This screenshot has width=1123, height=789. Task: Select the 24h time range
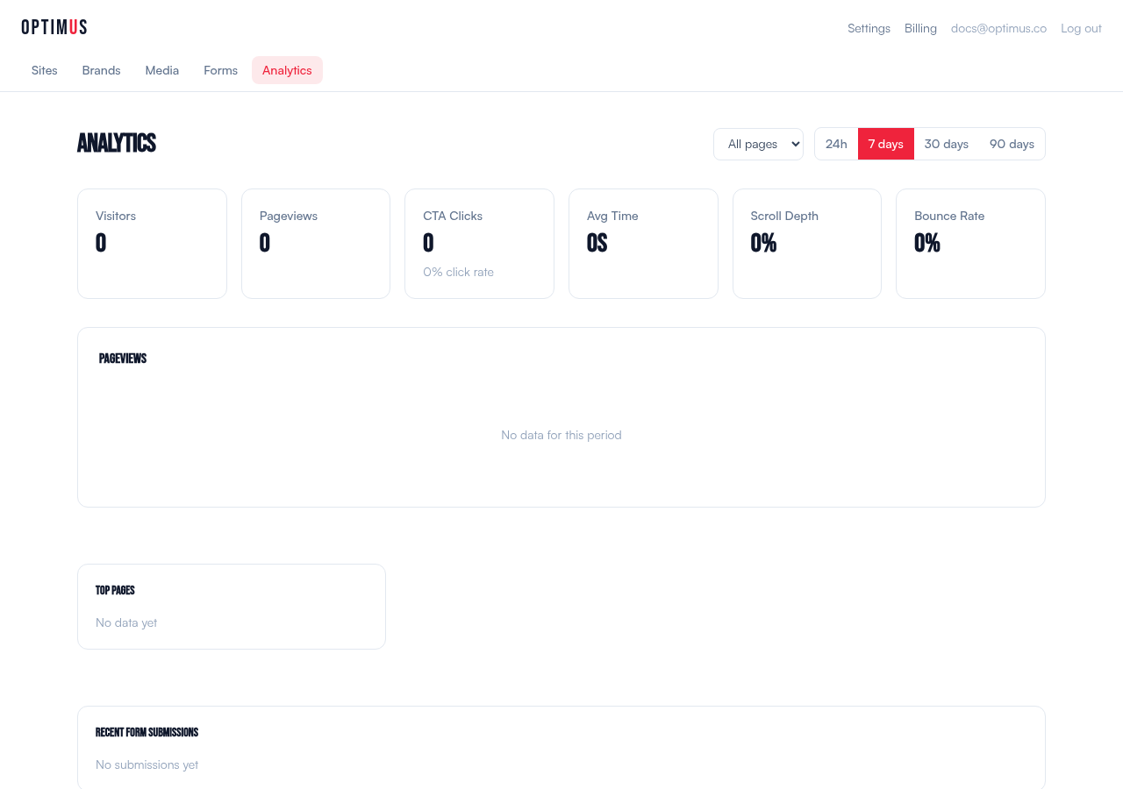tap(836, 143)
